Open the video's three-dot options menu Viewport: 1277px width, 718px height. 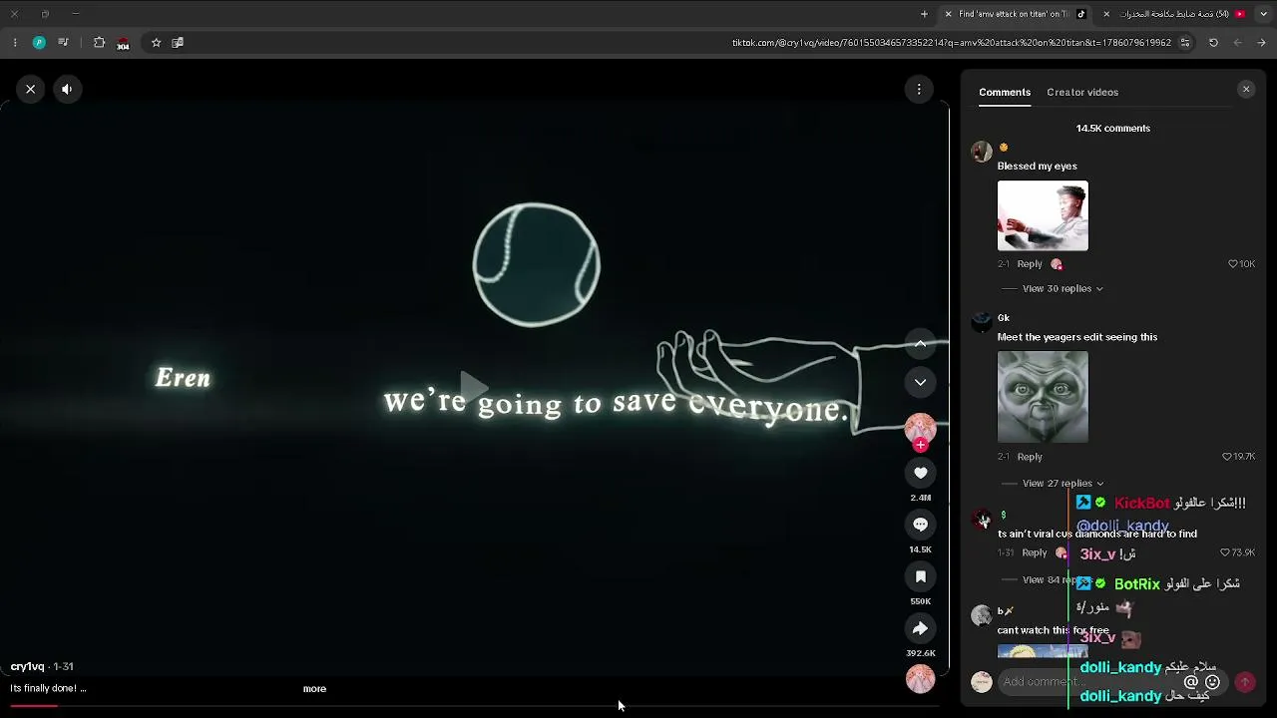[919, 90]
